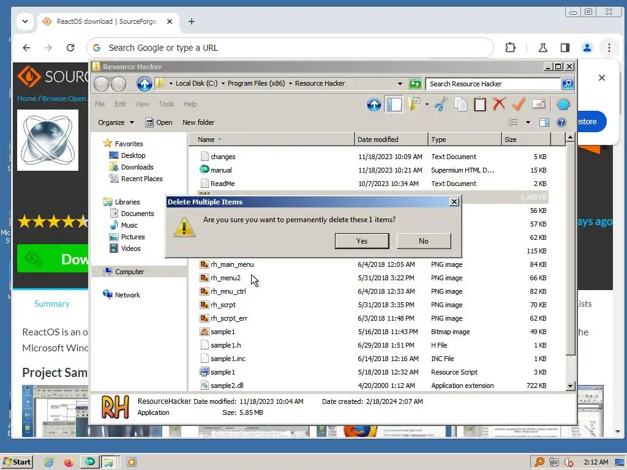Click the folder options checkmark icon
The width and height of the screenshot is (627, 470).
[414, 105]
